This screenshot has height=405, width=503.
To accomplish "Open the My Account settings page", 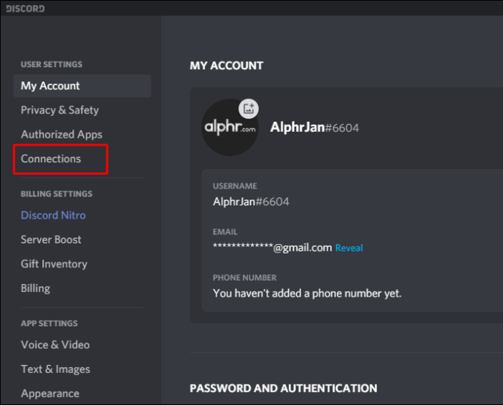I will pos(82,86).
